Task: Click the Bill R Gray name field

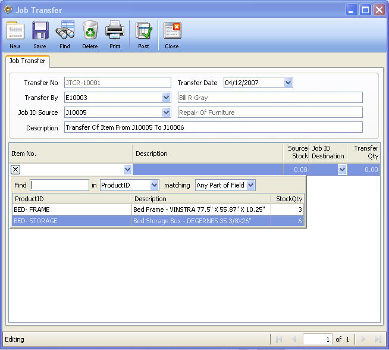Action: coord(270,98)
